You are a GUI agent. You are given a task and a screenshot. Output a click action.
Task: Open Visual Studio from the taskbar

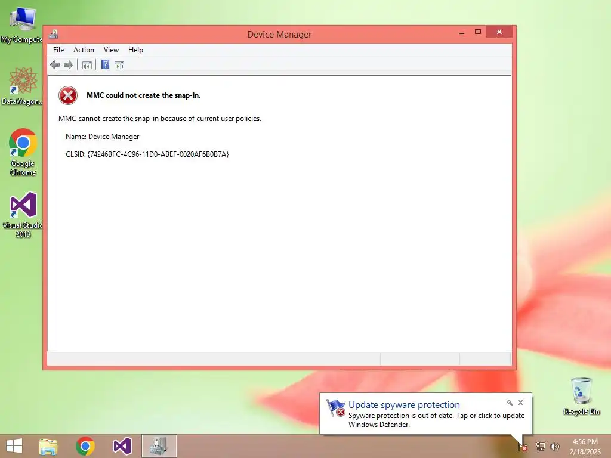click(122, 446)
